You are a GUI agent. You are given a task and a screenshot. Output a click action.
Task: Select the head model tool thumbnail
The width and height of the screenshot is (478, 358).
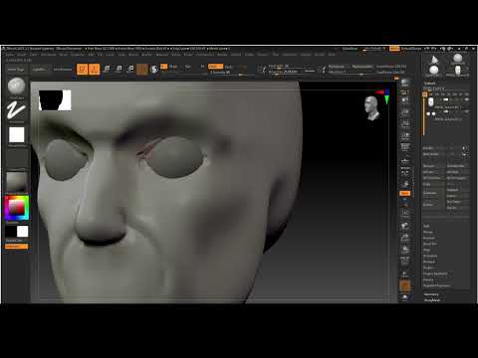coord(458,71)
